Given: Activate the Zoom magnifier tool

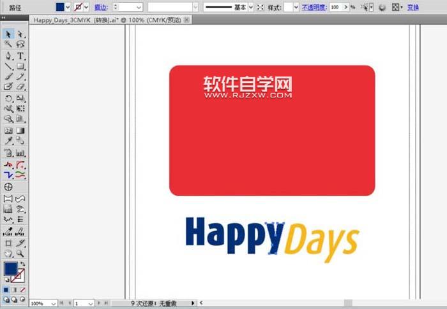Looking at the screenshot, I should pos(20,254).
